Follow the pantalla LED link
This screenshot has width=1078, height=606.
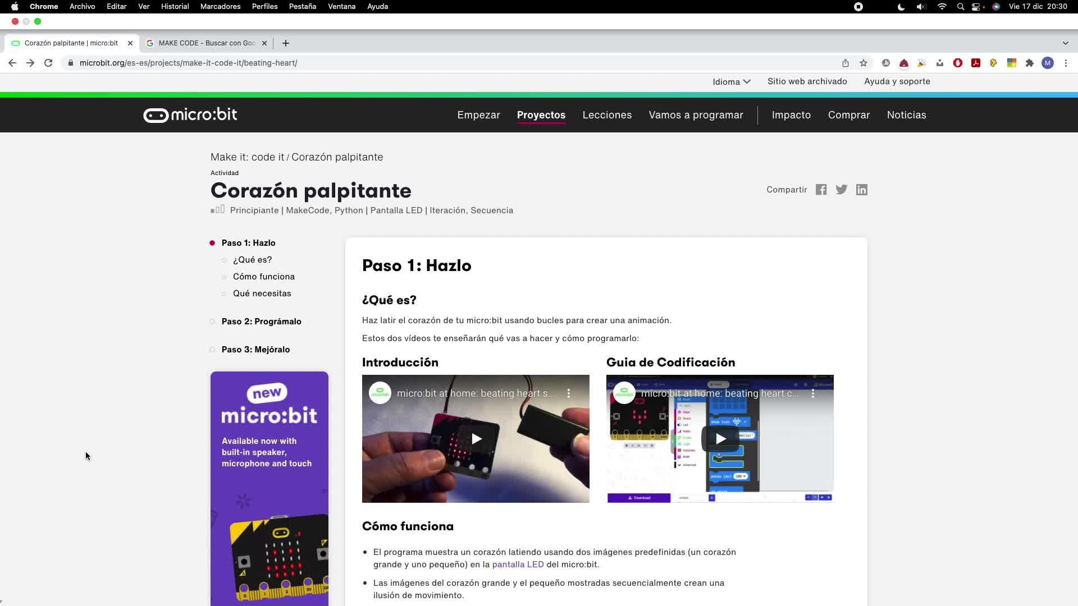[x=518, y=564]
